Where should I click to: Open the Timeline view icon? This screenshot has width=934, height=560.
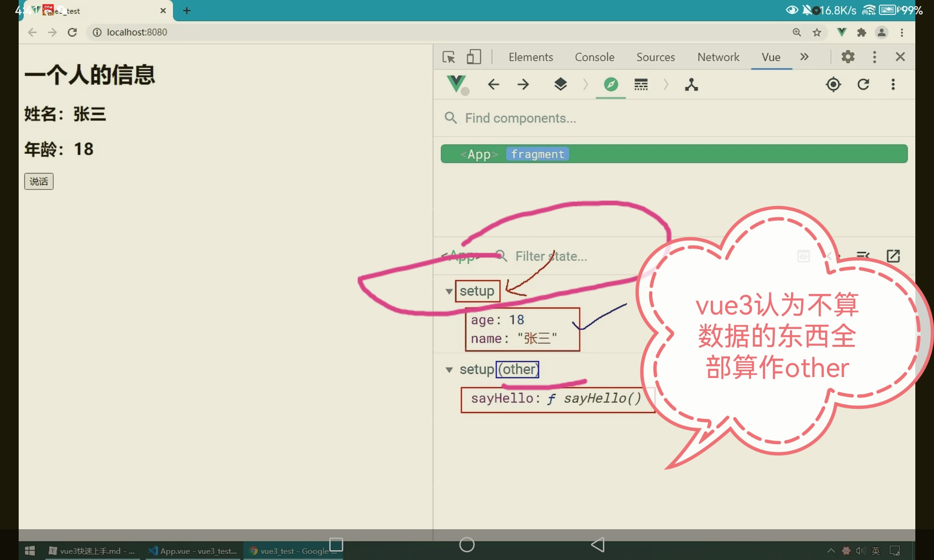point(641,84)
